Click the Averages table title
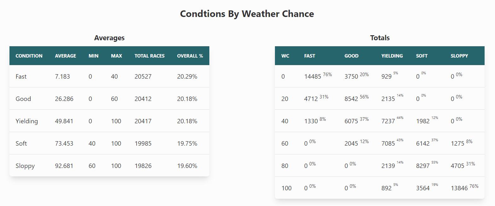The height and width of the screenshot is (206, 495). pos(109,38)
